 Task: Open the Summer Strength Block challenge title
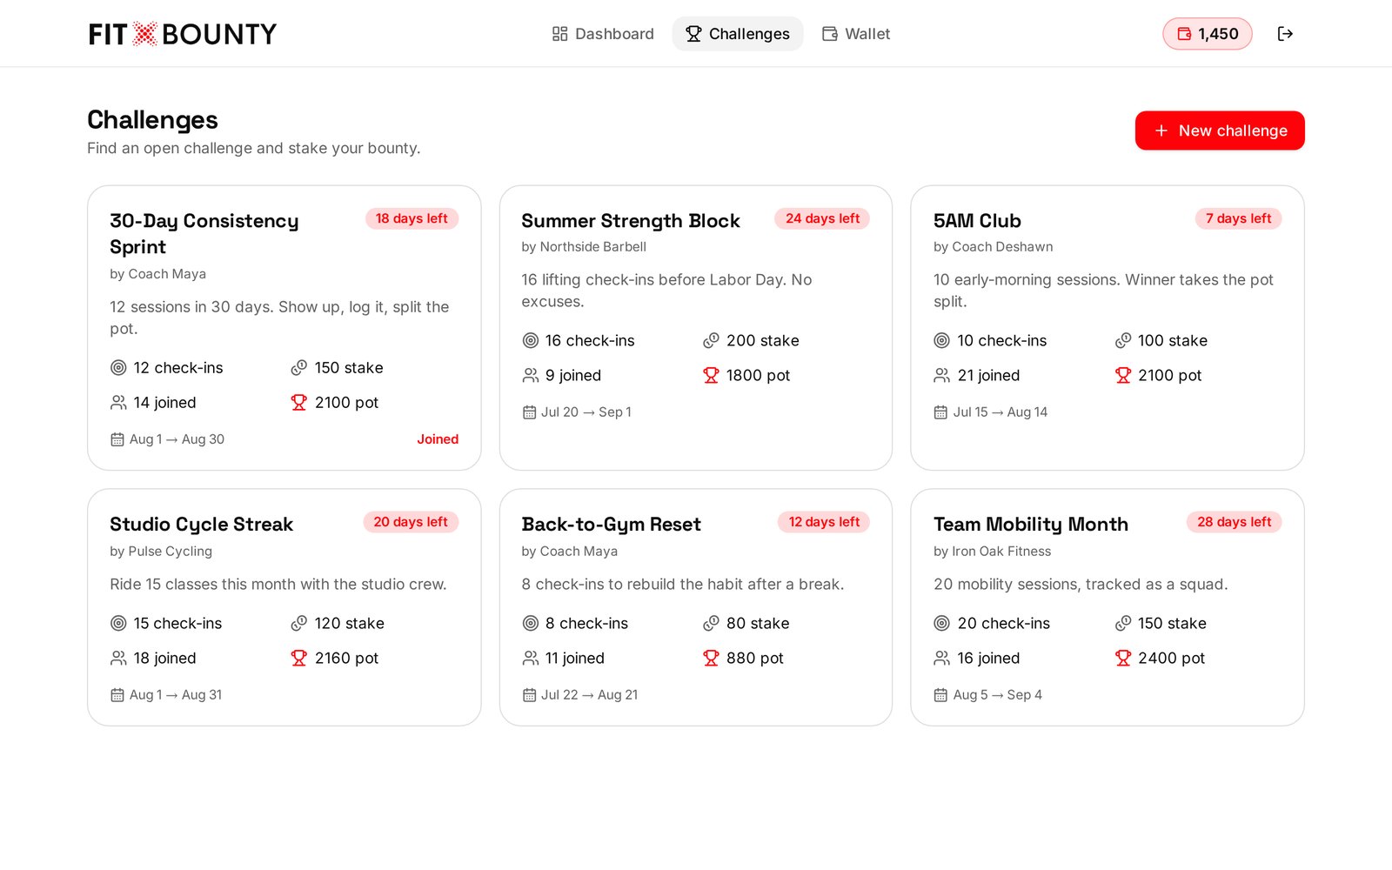coord(631,221)
